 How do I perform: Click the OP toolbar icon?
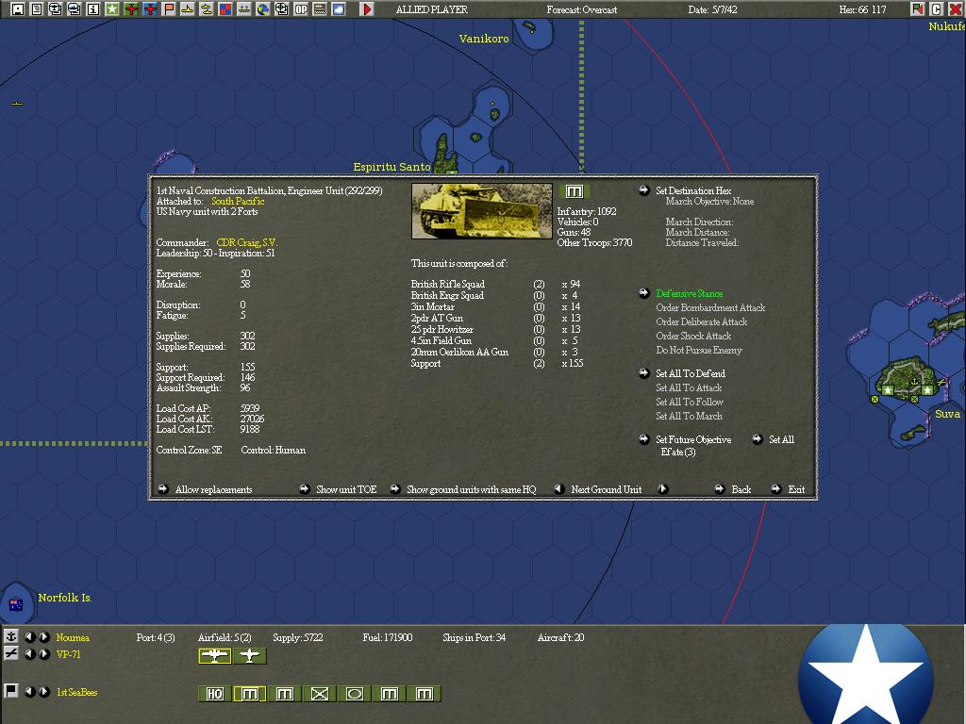(x=301, y=9)
